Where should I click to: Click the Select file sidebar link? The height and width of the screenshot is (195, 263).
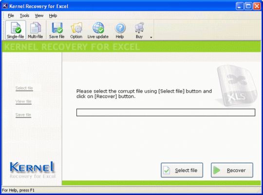coord(24,88)
